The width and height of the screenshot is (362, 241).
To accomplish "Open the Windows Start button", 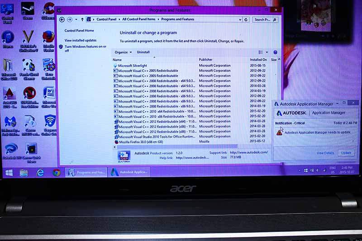I will pyautogui.click(x=9, y=173).
